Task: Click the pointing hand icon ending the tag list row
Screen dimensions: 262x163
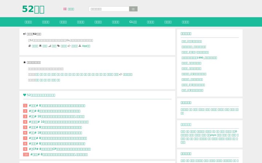Action: (121, 74)
